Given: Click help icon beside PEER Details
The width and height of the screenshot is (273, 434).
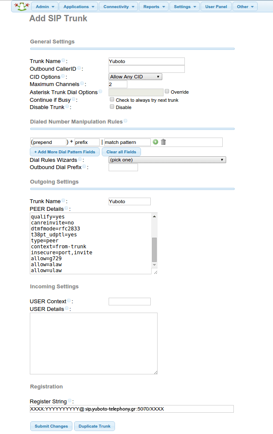Looking at the screenshot, I should 66,208.
